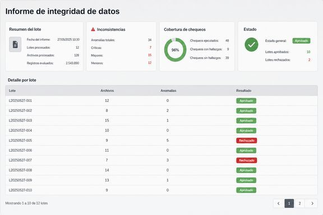Click the Aprobado badge for lot L20250527-002
Screen dimensions: 323x215
click(x=246, y=111)
